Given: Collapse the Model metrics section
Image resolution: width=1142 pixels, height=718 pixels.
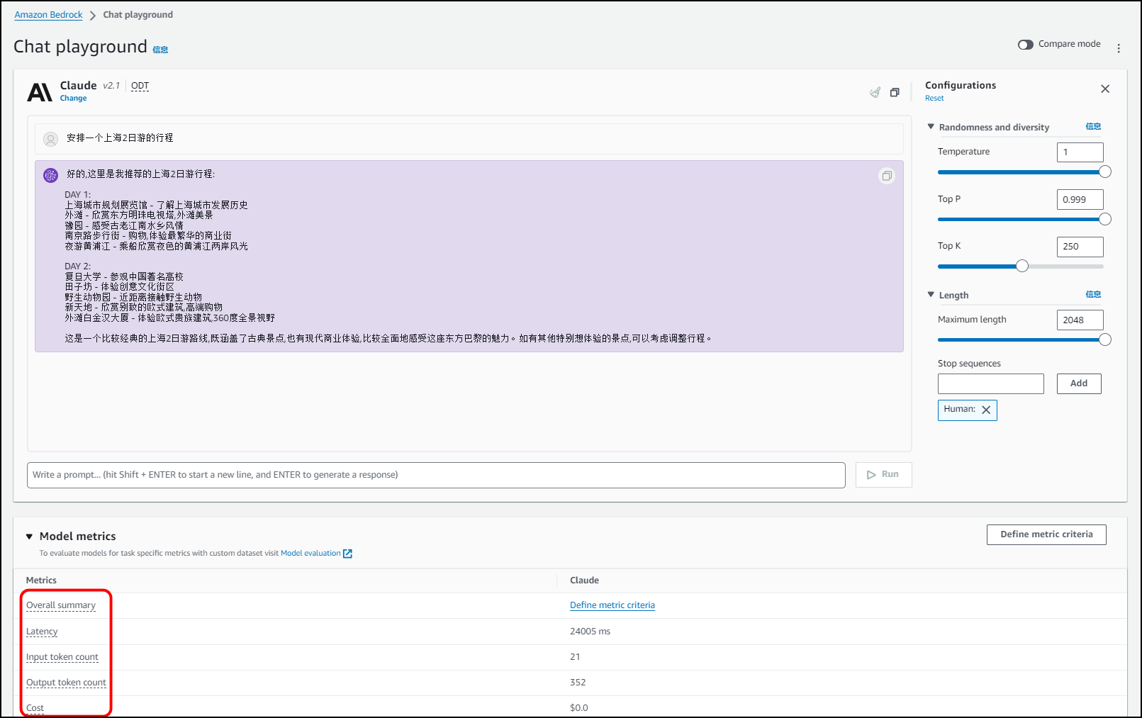Looking at the screenshot, I should [30, 537].
